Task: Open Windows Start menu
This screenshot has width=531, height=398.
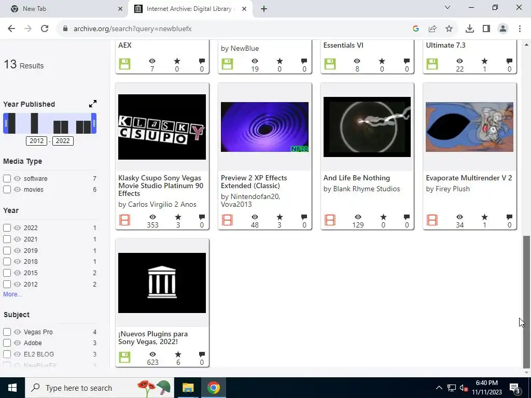Action: tap(12, 388)
